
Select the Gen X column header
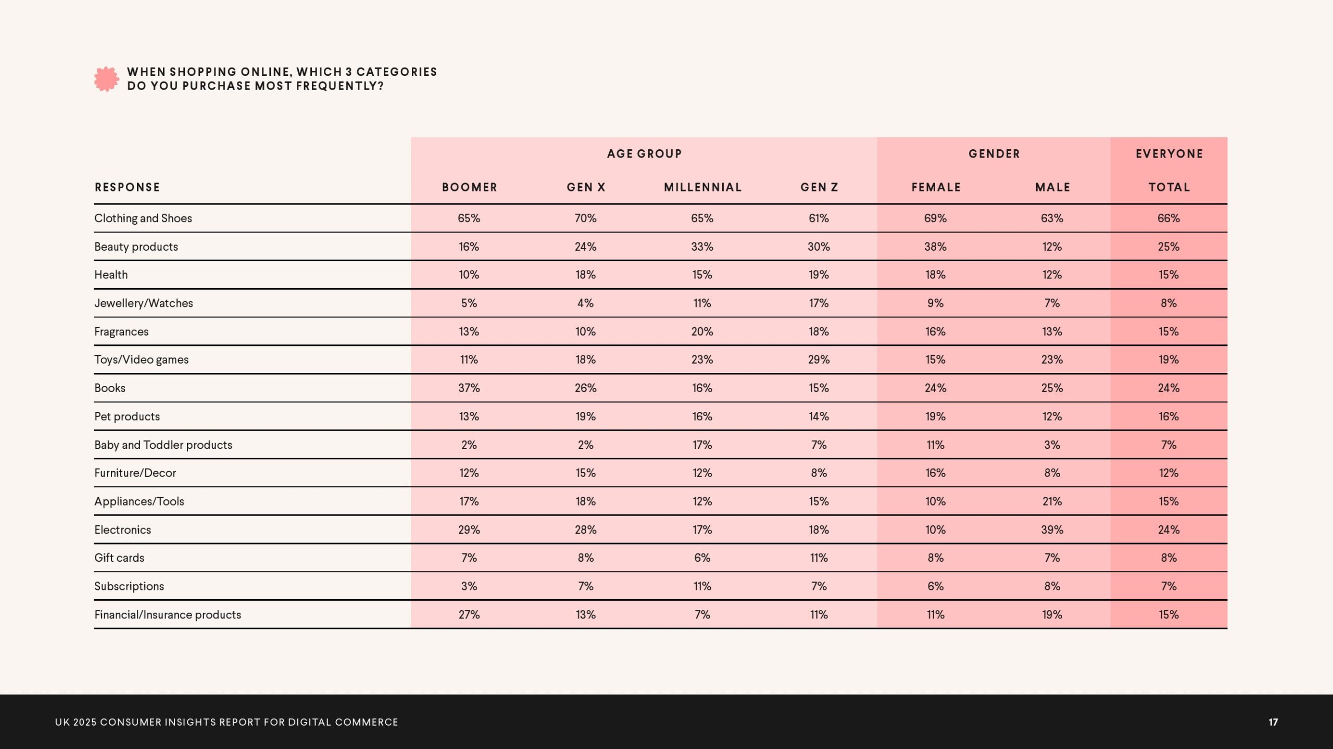tap(586, 187)
